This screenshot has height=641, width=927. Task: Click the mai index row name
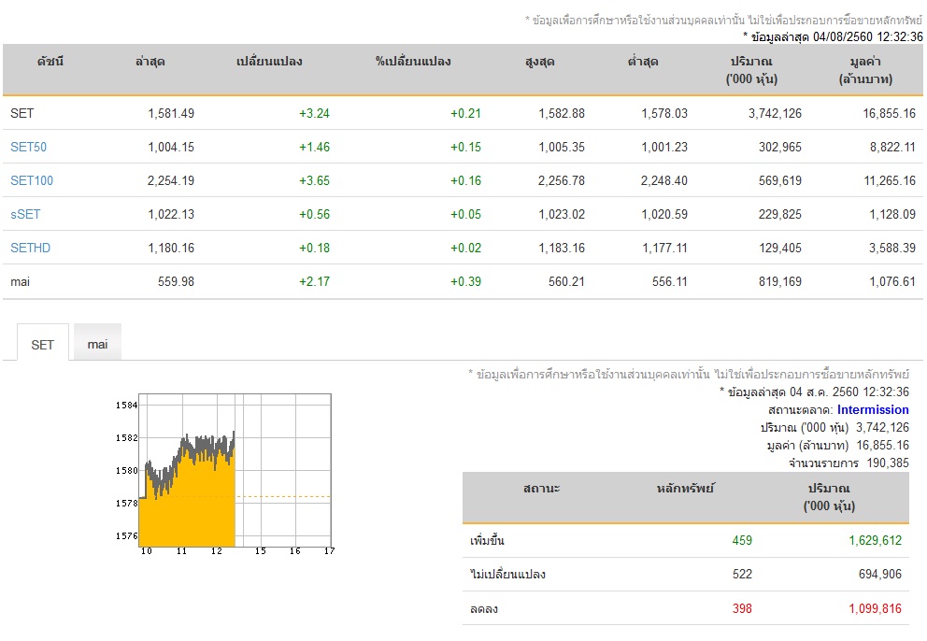[x=21, y=281]
